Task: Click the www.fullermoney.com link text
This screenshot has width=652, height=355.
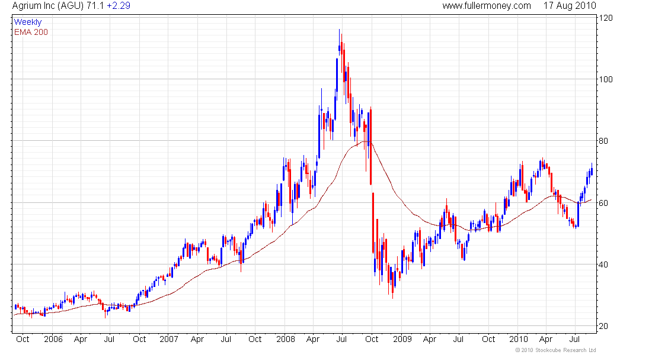Action: [x=487, y=6]
